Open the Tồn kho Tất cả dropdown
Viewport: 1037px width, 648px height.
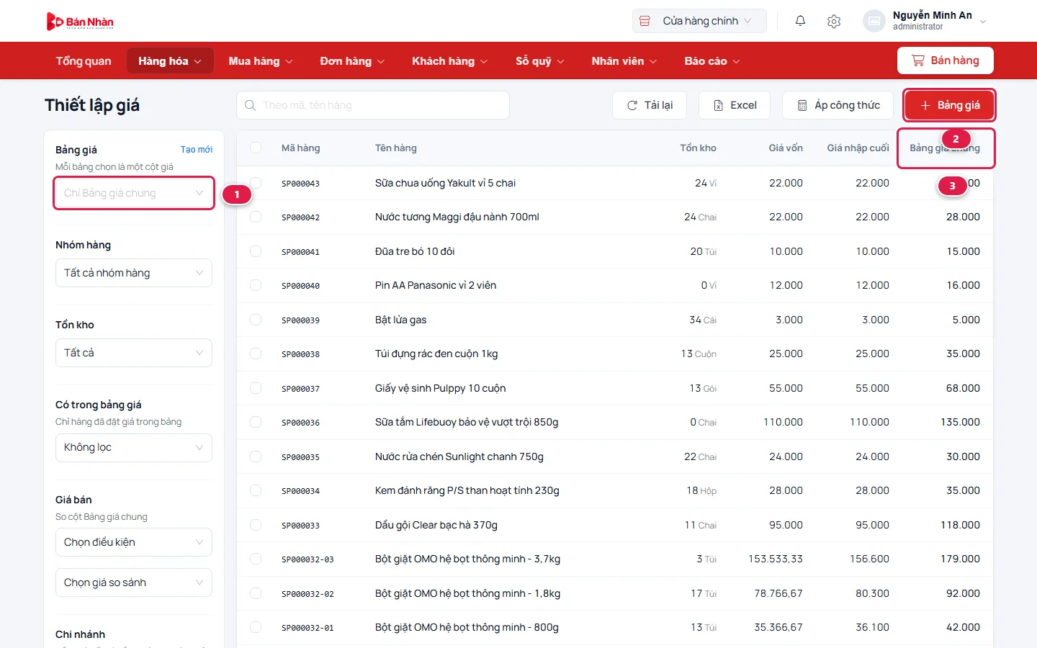tap(134, 353)
